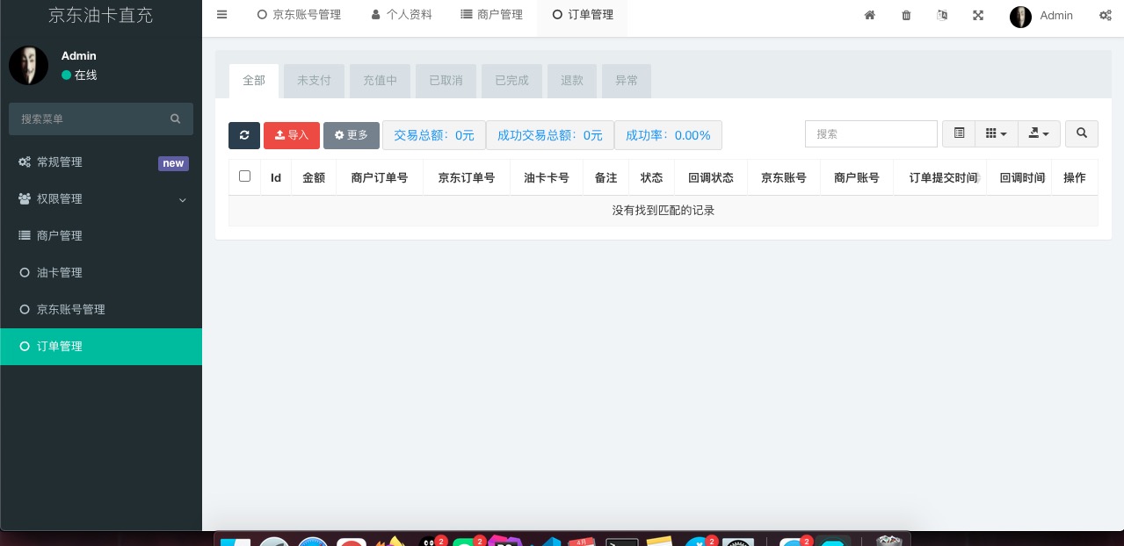This screenshot has width=1124, height=546.
Task: Switch to the 订单管理 top tab
Action: click(583, 15)
